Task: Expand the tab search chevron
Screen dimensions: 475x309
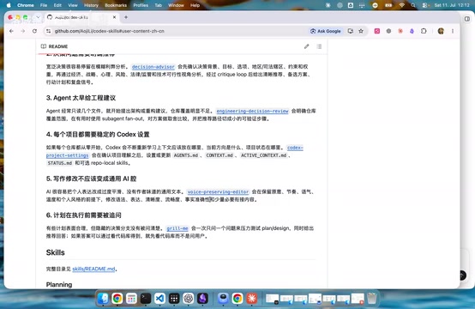Action: click(x=38, y=17)
